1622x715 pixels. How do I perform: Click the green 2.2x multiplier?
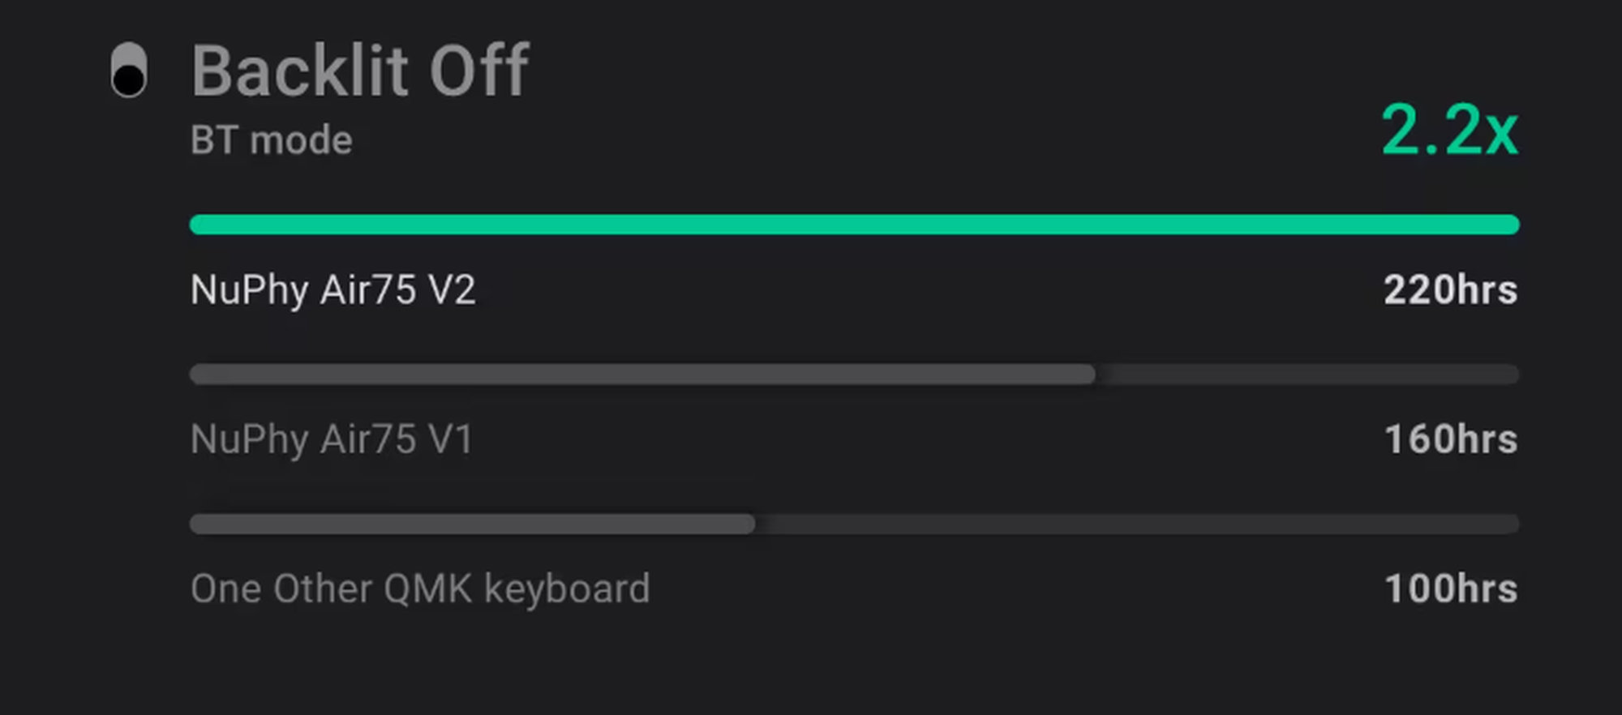tap(1449, 130)
